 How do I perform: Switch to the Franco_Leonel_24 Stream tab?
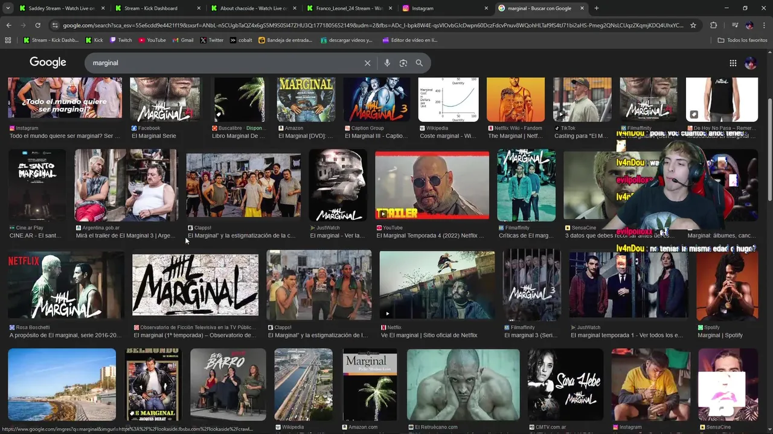click(349, 8)
